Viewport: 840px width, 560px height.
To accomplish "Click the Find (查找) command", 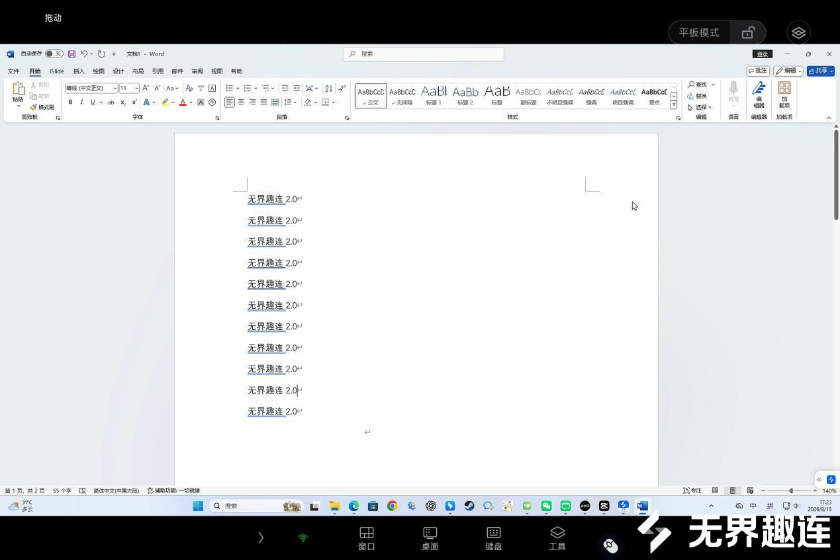I will click(698, 85).
